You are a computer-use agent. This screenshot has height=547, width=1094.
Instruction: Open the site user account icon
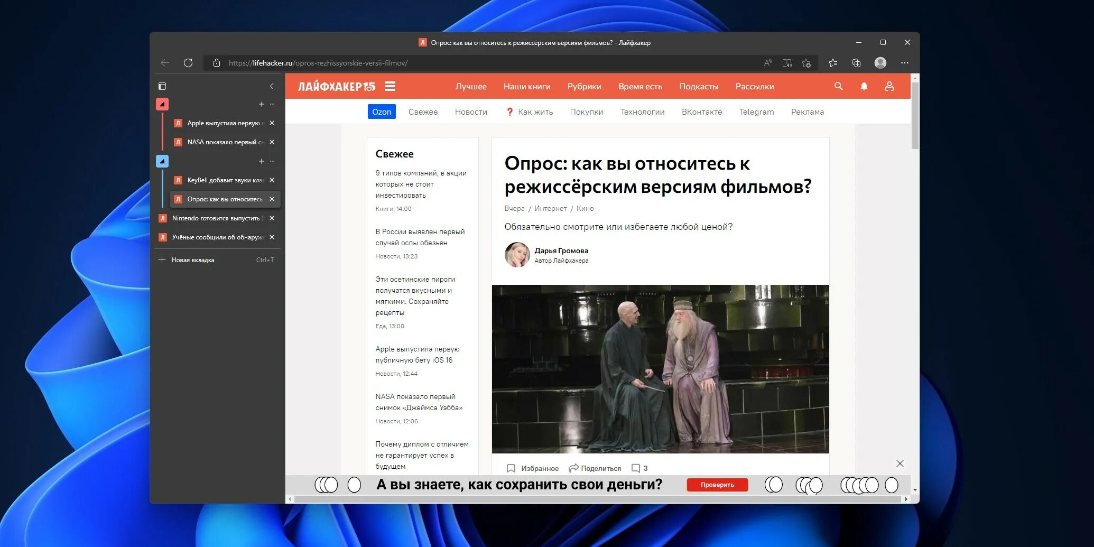889,86
